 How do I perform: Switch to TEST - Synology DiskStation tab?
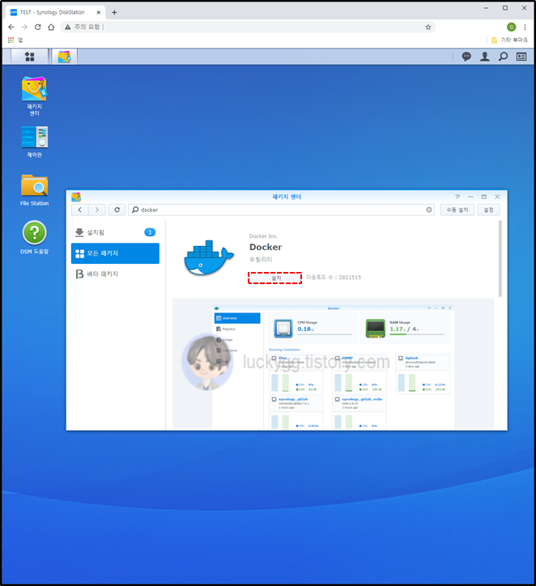pyautogui.click(x=55, y=12)
